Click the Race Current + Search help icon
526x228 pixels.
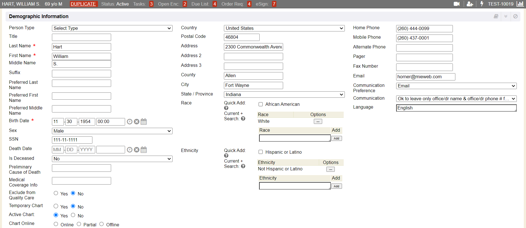click(x=243, y=119)
